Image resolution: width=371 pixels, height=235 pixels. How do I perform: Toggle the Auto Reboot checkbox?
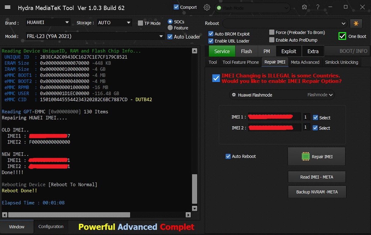[228, 156]
